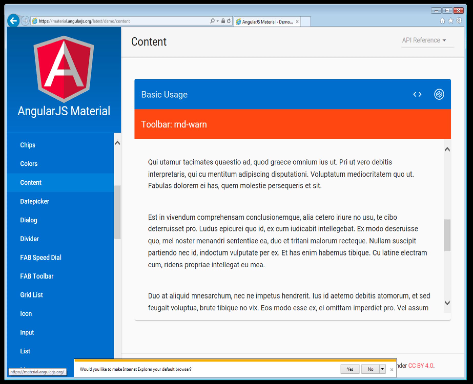Open Divider in the sidebar menu

pyautogui.click(x=60, y=239)
